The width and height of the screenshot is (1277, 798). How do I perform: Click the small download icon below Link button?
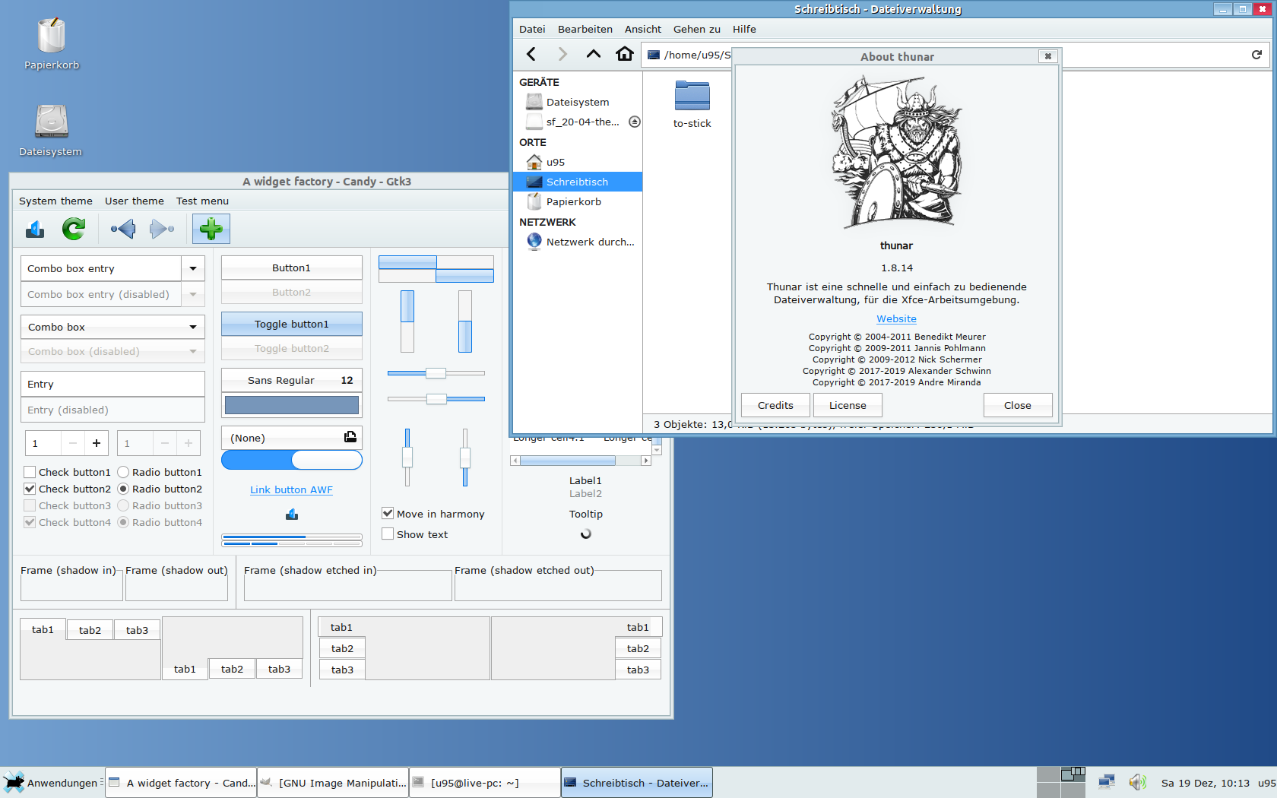click(x=292, y=515)
